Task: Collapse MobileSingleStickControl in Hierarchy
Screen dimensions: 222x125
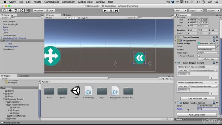Action: pos(1,38)
